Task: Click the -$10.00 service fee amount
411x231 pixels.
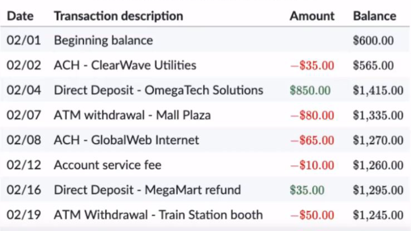Action: [312, 166]
